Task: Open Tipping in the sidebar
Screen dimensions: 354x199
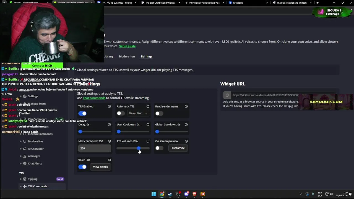Action: [33, 179]
